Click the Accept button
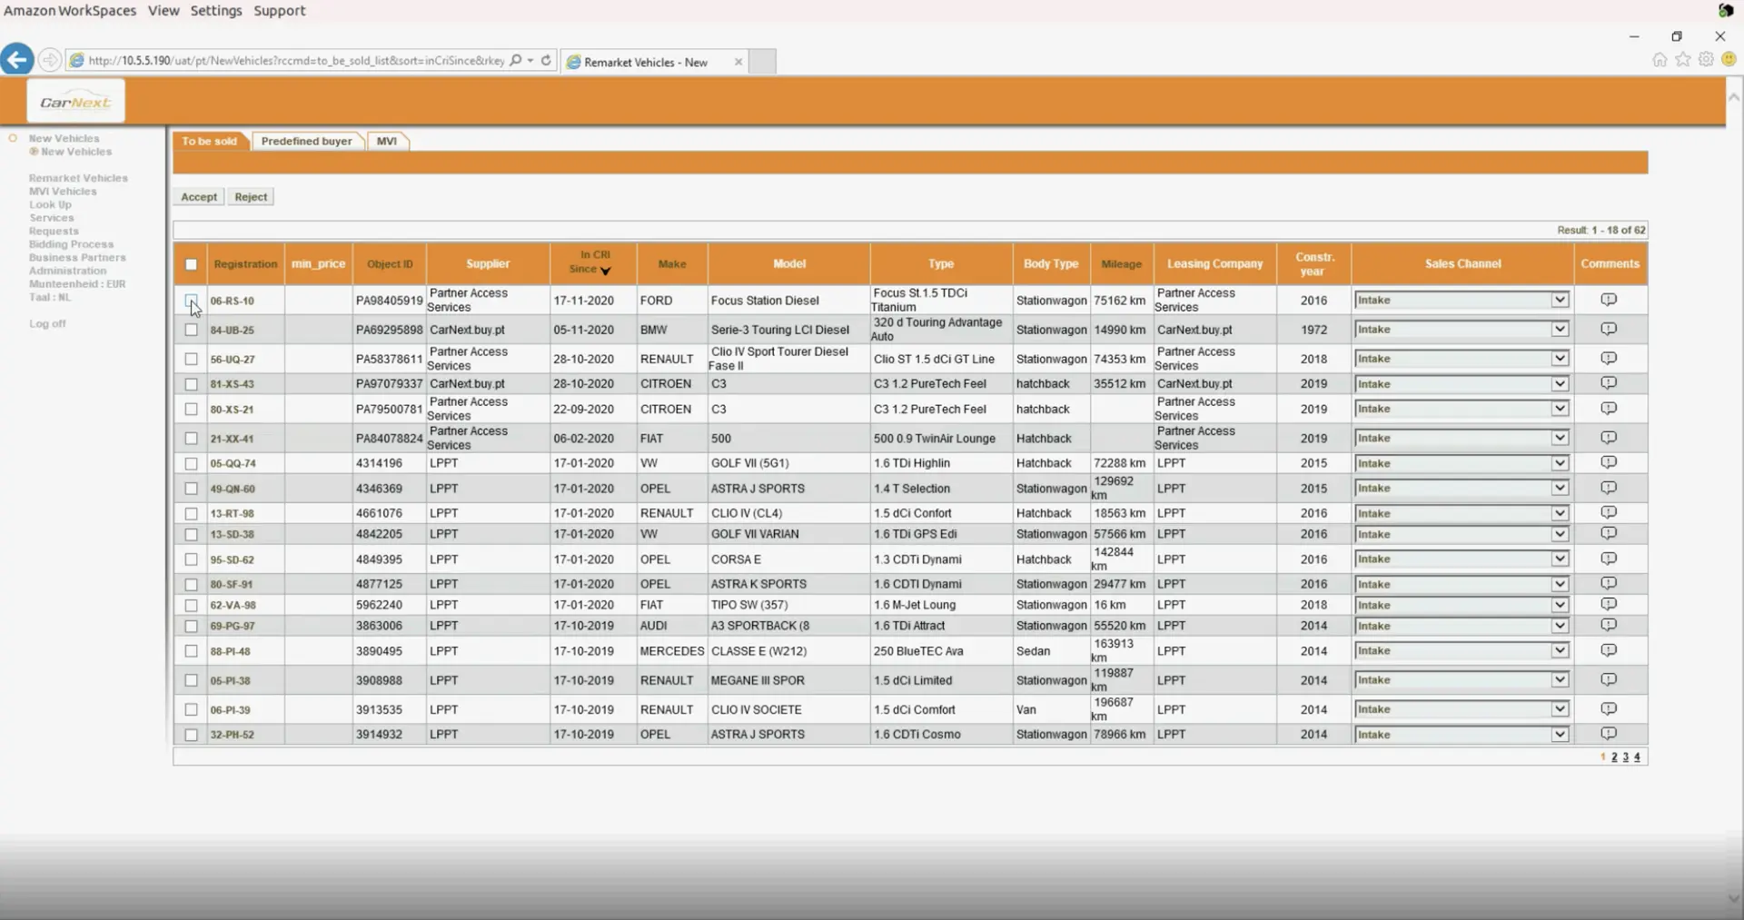Viewport: 1744px width, 920px height. (x=199, y=197)
